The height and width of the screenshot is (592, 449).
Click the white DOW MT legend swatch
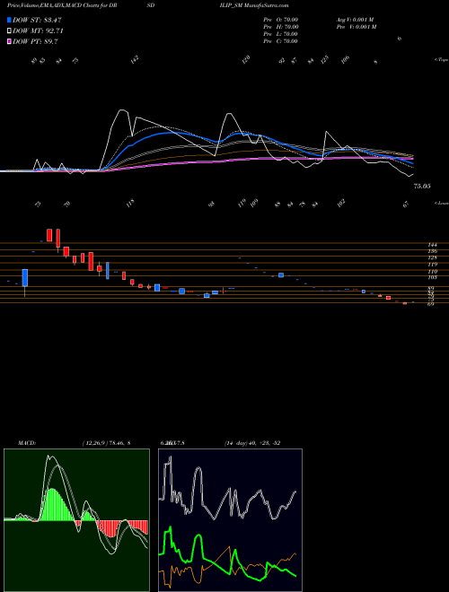point(9,31)
